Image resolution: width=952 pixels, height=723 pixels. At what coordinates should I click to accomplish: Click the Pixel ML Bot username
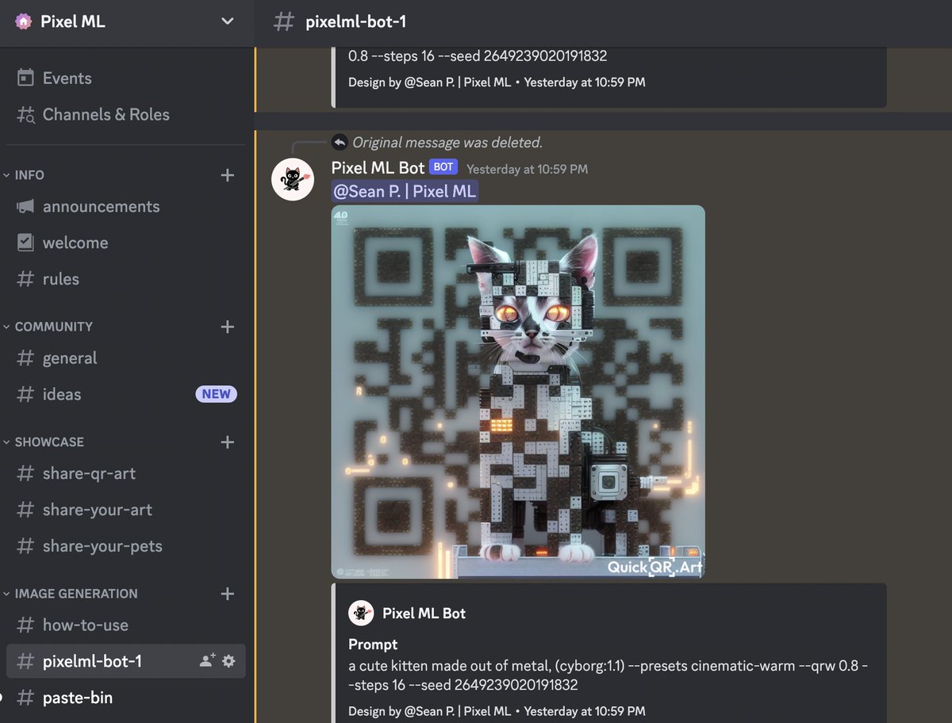[x=378, y=168]
